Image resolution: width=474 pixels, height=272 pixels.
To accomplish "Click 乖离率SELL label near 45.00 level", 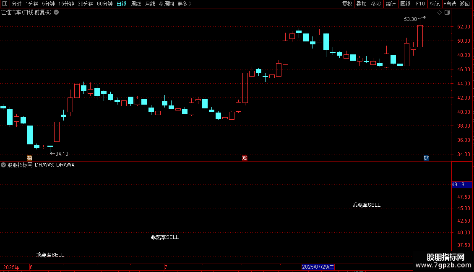I will [366, 205].
